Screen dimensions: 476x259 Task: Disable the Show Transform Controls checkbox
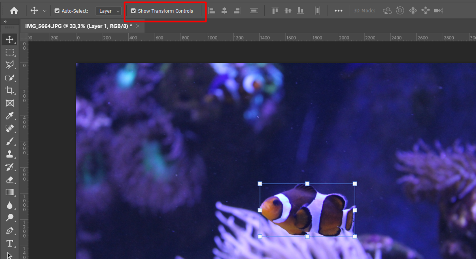click(x=133, y=11)
